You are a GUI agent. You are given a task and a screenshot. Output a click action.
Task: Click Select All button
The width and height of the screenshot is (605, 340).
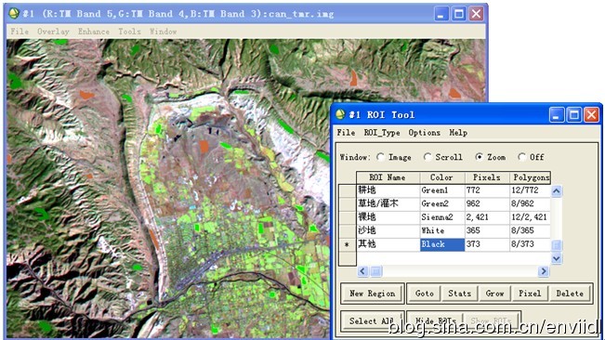tap(372, 320)
